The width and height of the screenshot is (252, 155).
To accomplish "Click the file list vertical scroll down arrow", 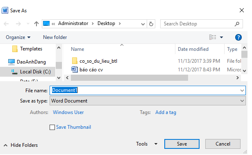I will [x=245, y=71].
